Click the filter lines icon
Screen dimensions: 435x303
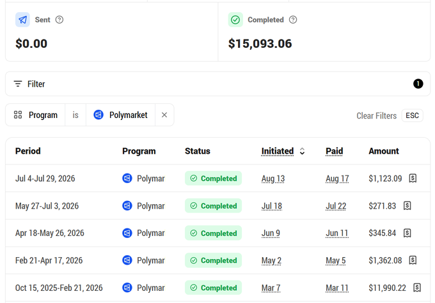pos(18,84)
